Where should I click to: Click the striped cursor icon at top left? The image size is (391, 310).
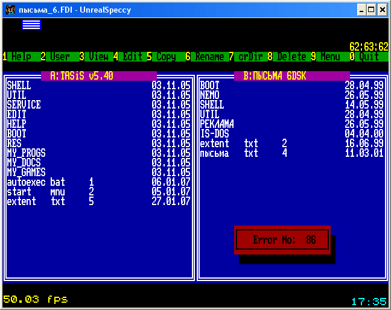coord(31,24)
